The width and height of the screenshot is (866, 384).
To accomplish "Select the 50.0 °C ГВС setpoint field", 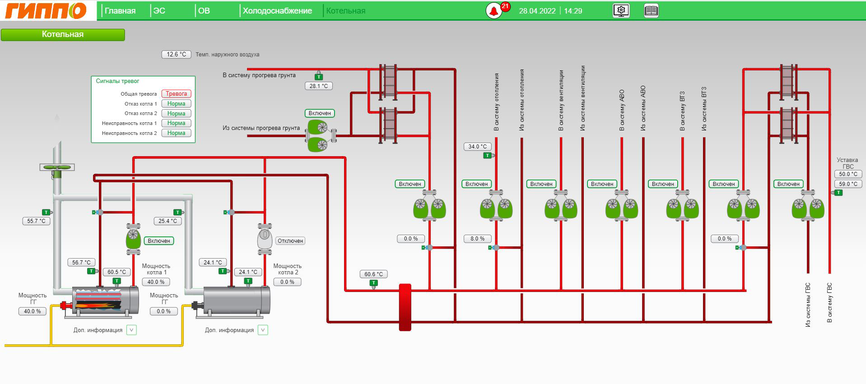I will [x=847, y=174].
